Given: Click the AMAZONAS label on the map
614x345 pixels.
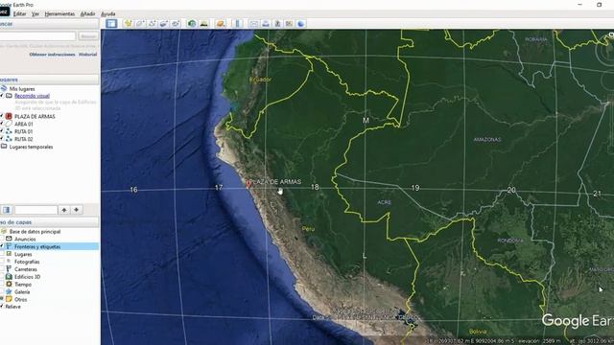Looking at the screenshot, I should pos(486,139).
